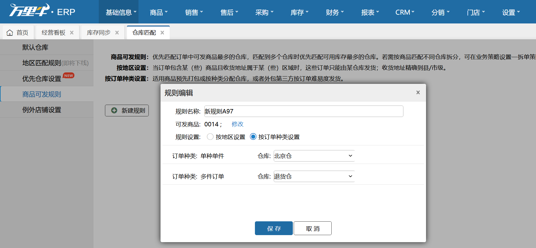Screen dimensions: 536x248
Task: Open 地区匹配规则 in the sidebar
Action: pos(47,63)
